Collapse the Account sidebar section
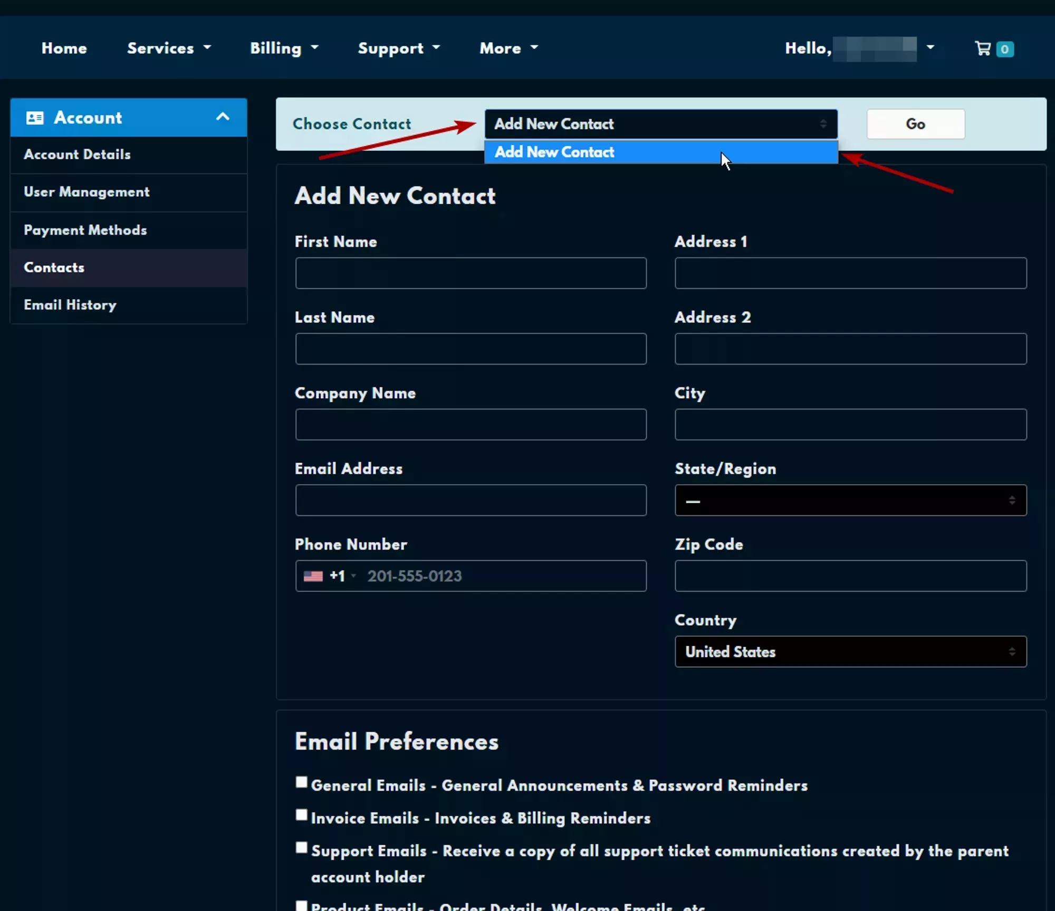Viewport: 1055px width, 911px height. (x=222, y=117)
